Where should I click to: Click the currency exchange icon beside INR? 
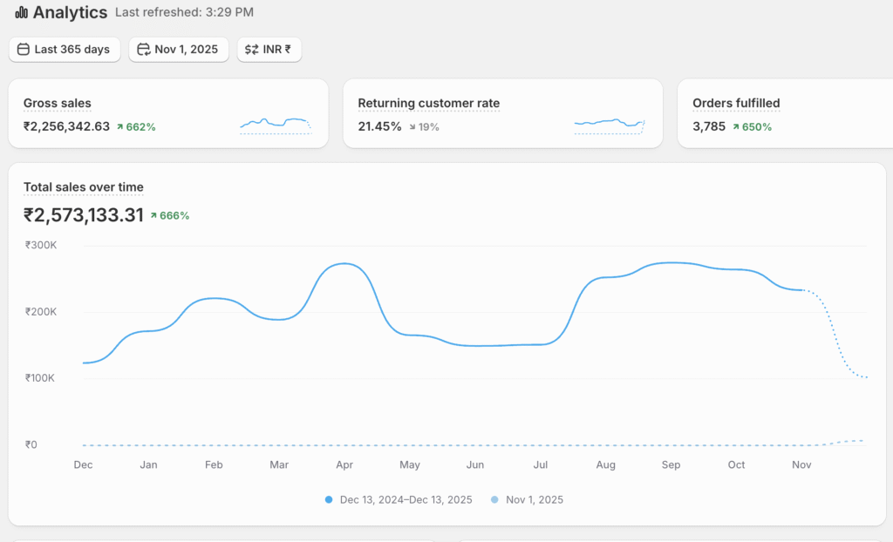(251, 50)
